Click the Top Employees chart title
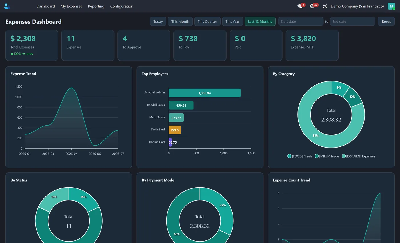Viewport: 400px width, 243px height. tap(155, 74)
